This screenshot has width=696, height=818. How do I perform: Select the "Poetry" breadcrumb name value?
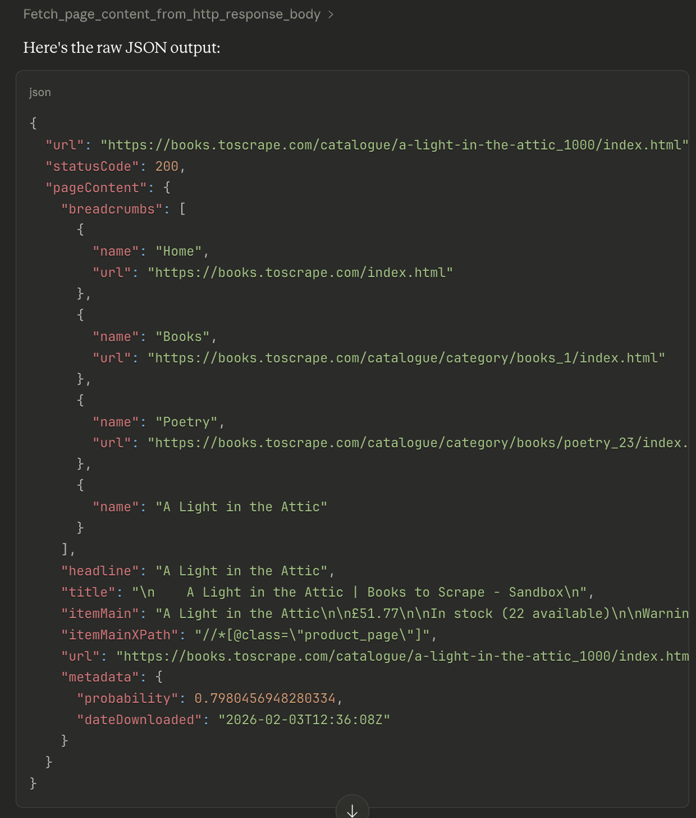point(186,422)
